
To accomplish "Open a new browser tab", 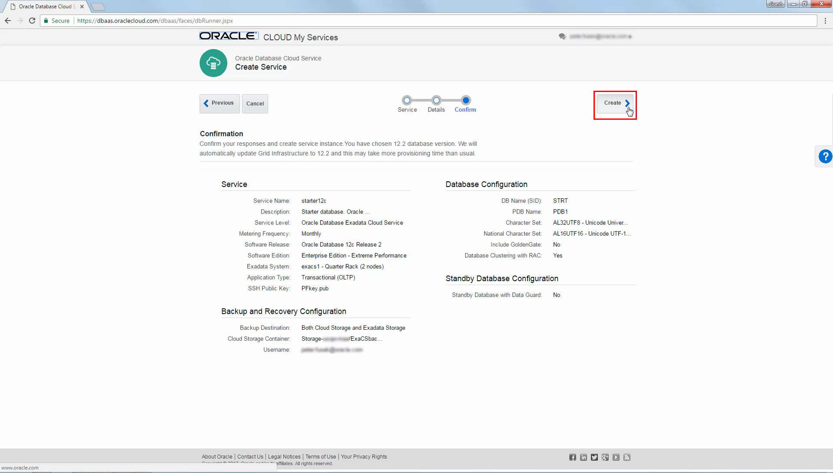I will pyautogui.click(x=98, y=7).
